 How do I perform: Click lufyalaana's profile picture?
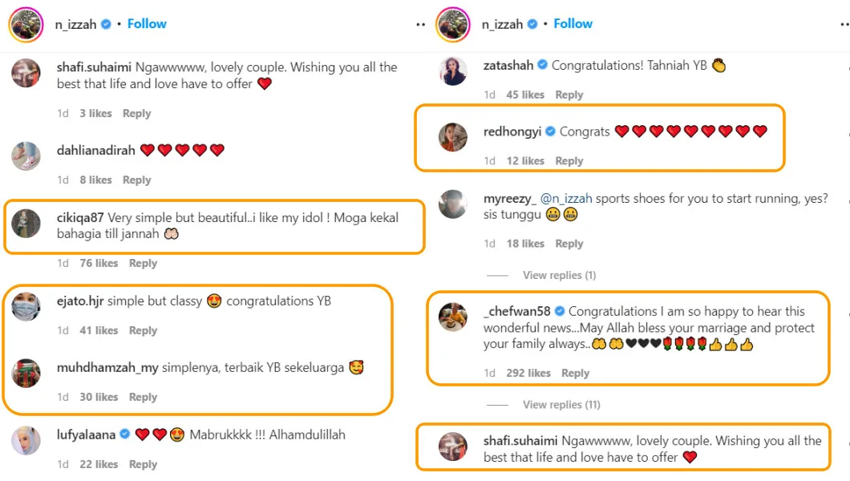click(x=26, y=440)
